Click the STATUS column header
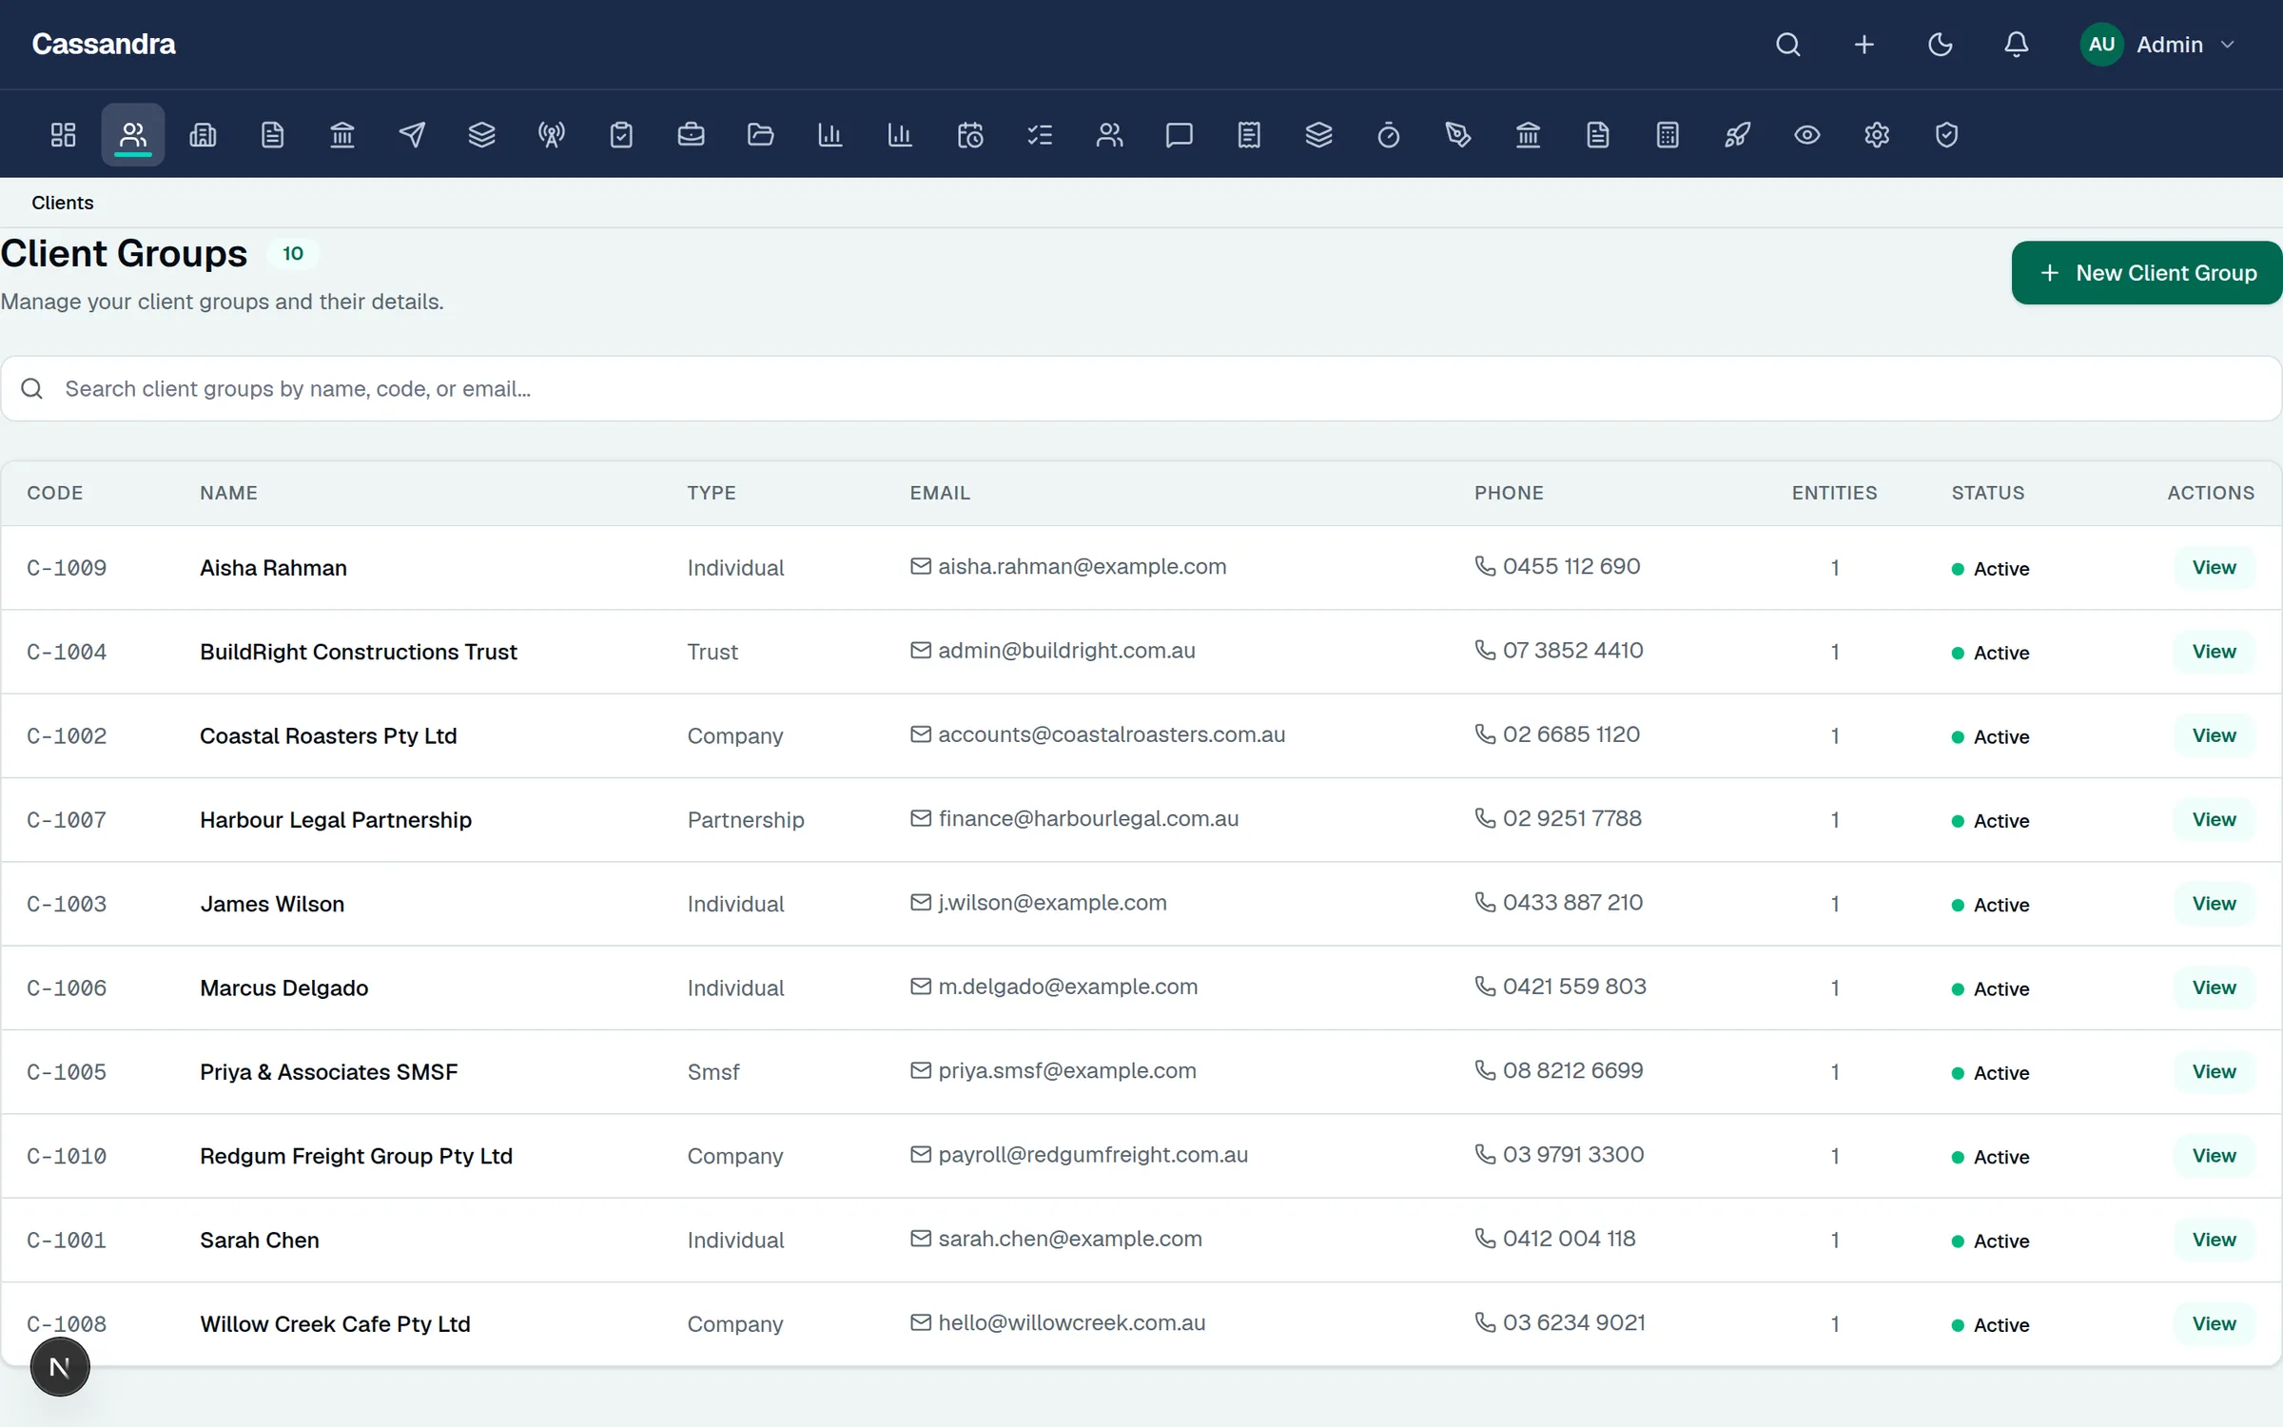 1988,493
